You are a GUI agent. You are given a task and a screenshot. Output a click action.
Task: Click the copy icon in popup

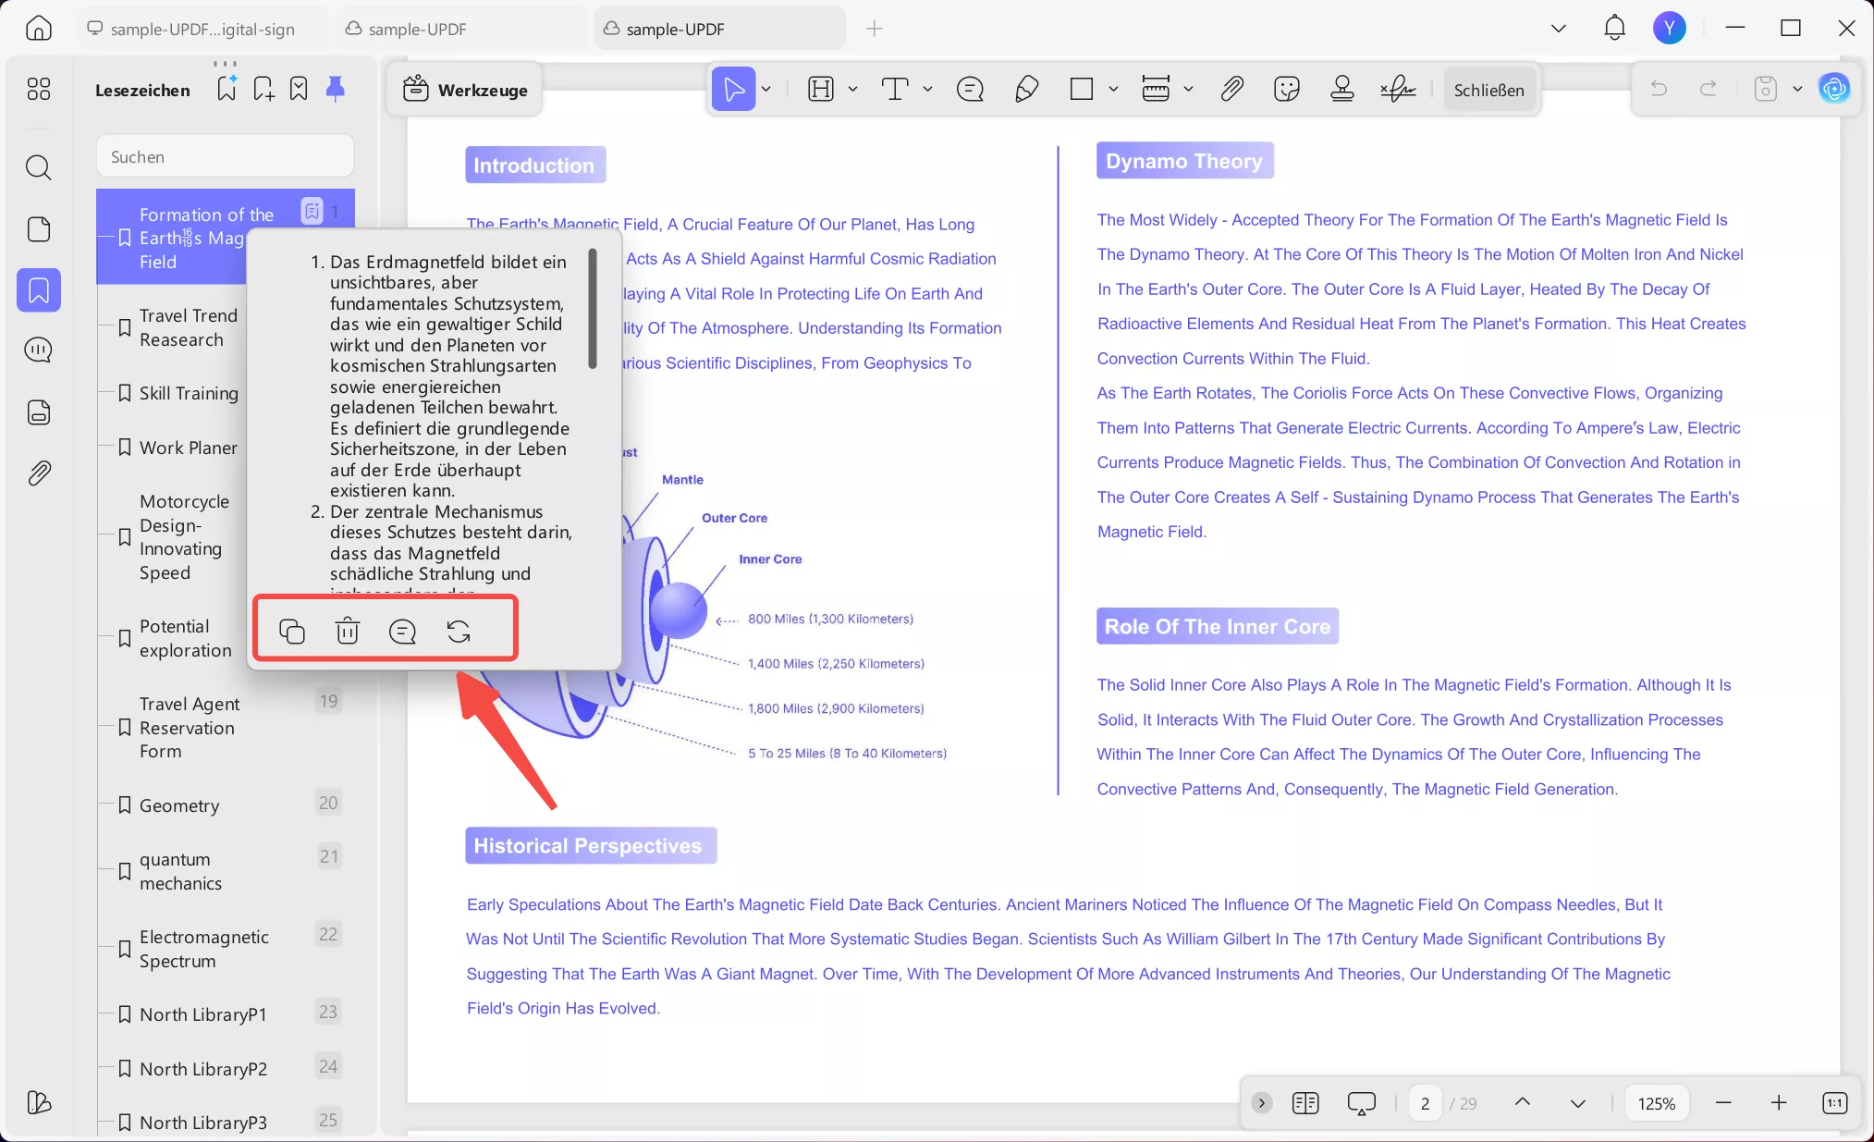(x=292, y=631)
